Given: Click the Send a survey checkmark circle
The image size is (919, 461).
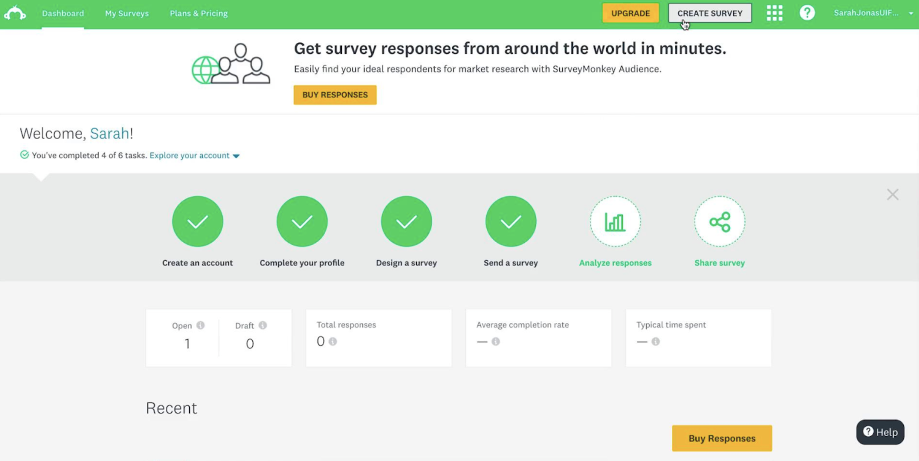Looking at the screenshot, I should (511, 221).
